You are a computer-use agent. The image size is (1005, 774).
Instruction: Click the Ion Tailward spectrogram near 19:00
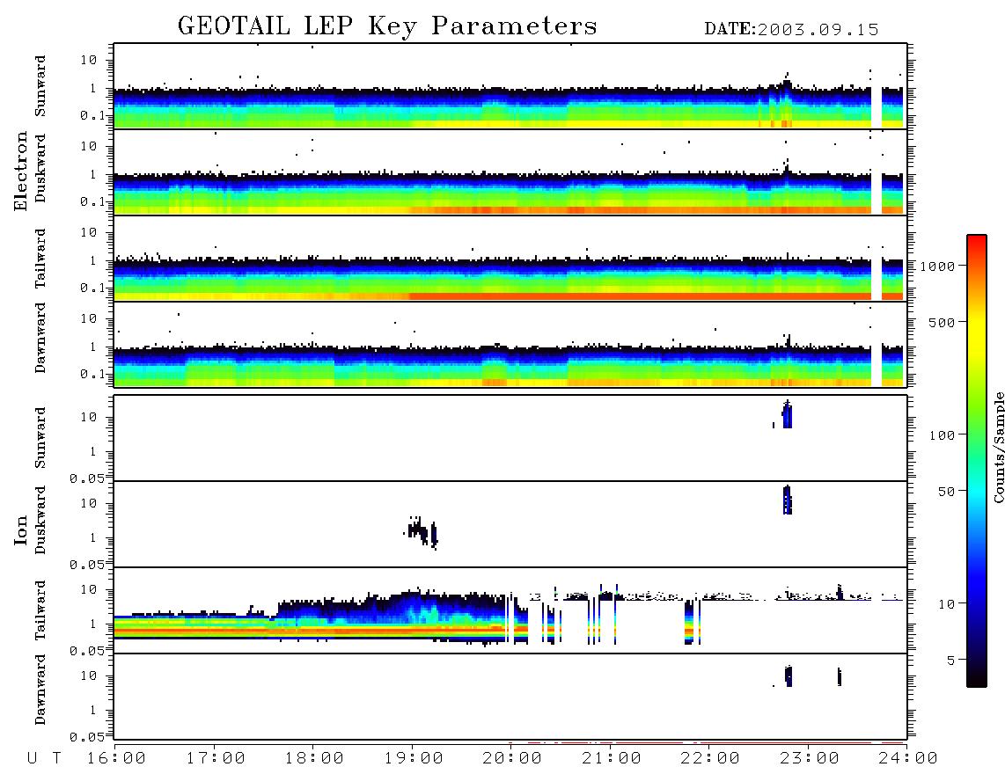(x=414, y=617)
